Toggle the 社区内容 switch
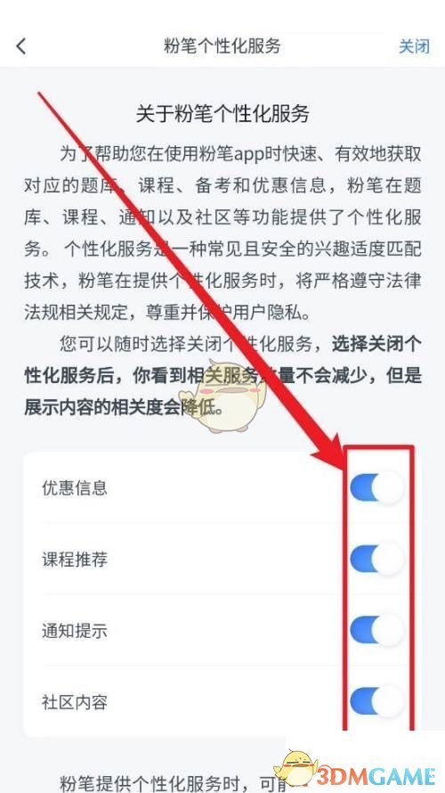 (376, 702)
